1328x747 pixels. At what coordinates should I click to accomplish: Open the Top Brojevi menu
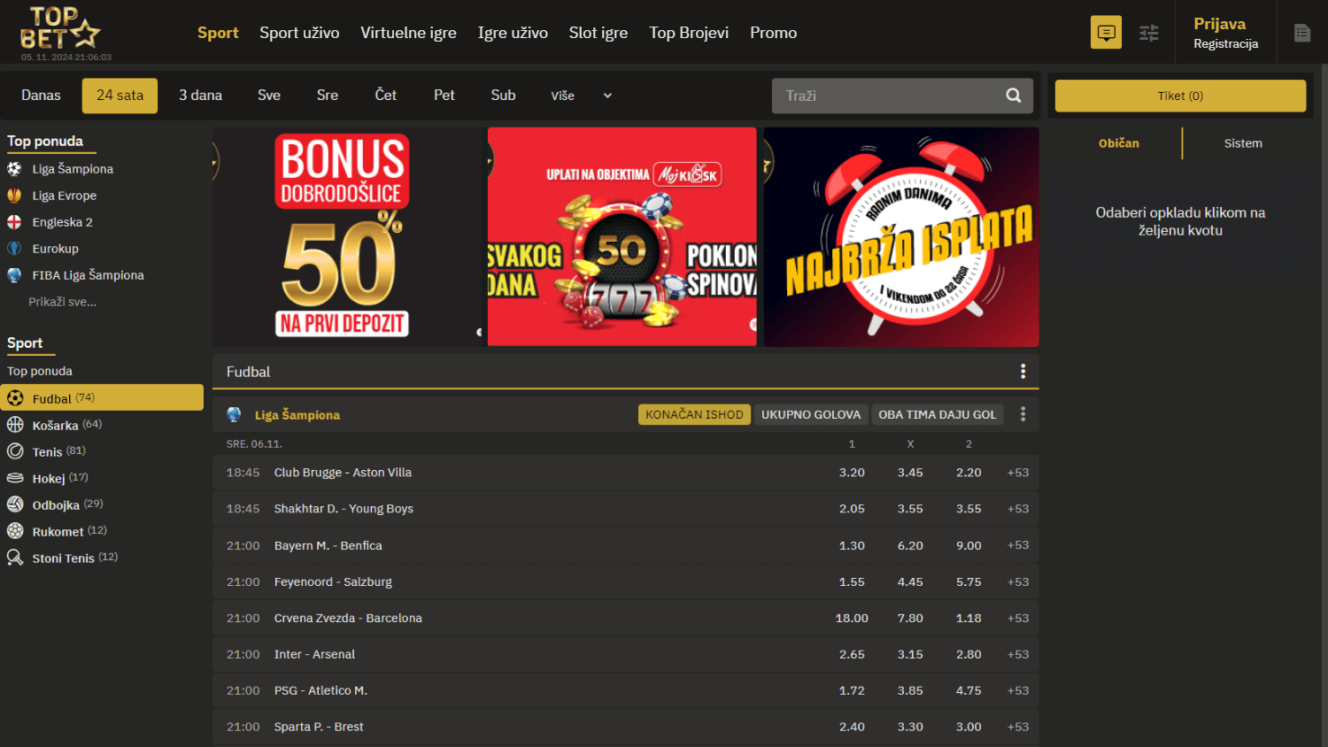[689, 33]
